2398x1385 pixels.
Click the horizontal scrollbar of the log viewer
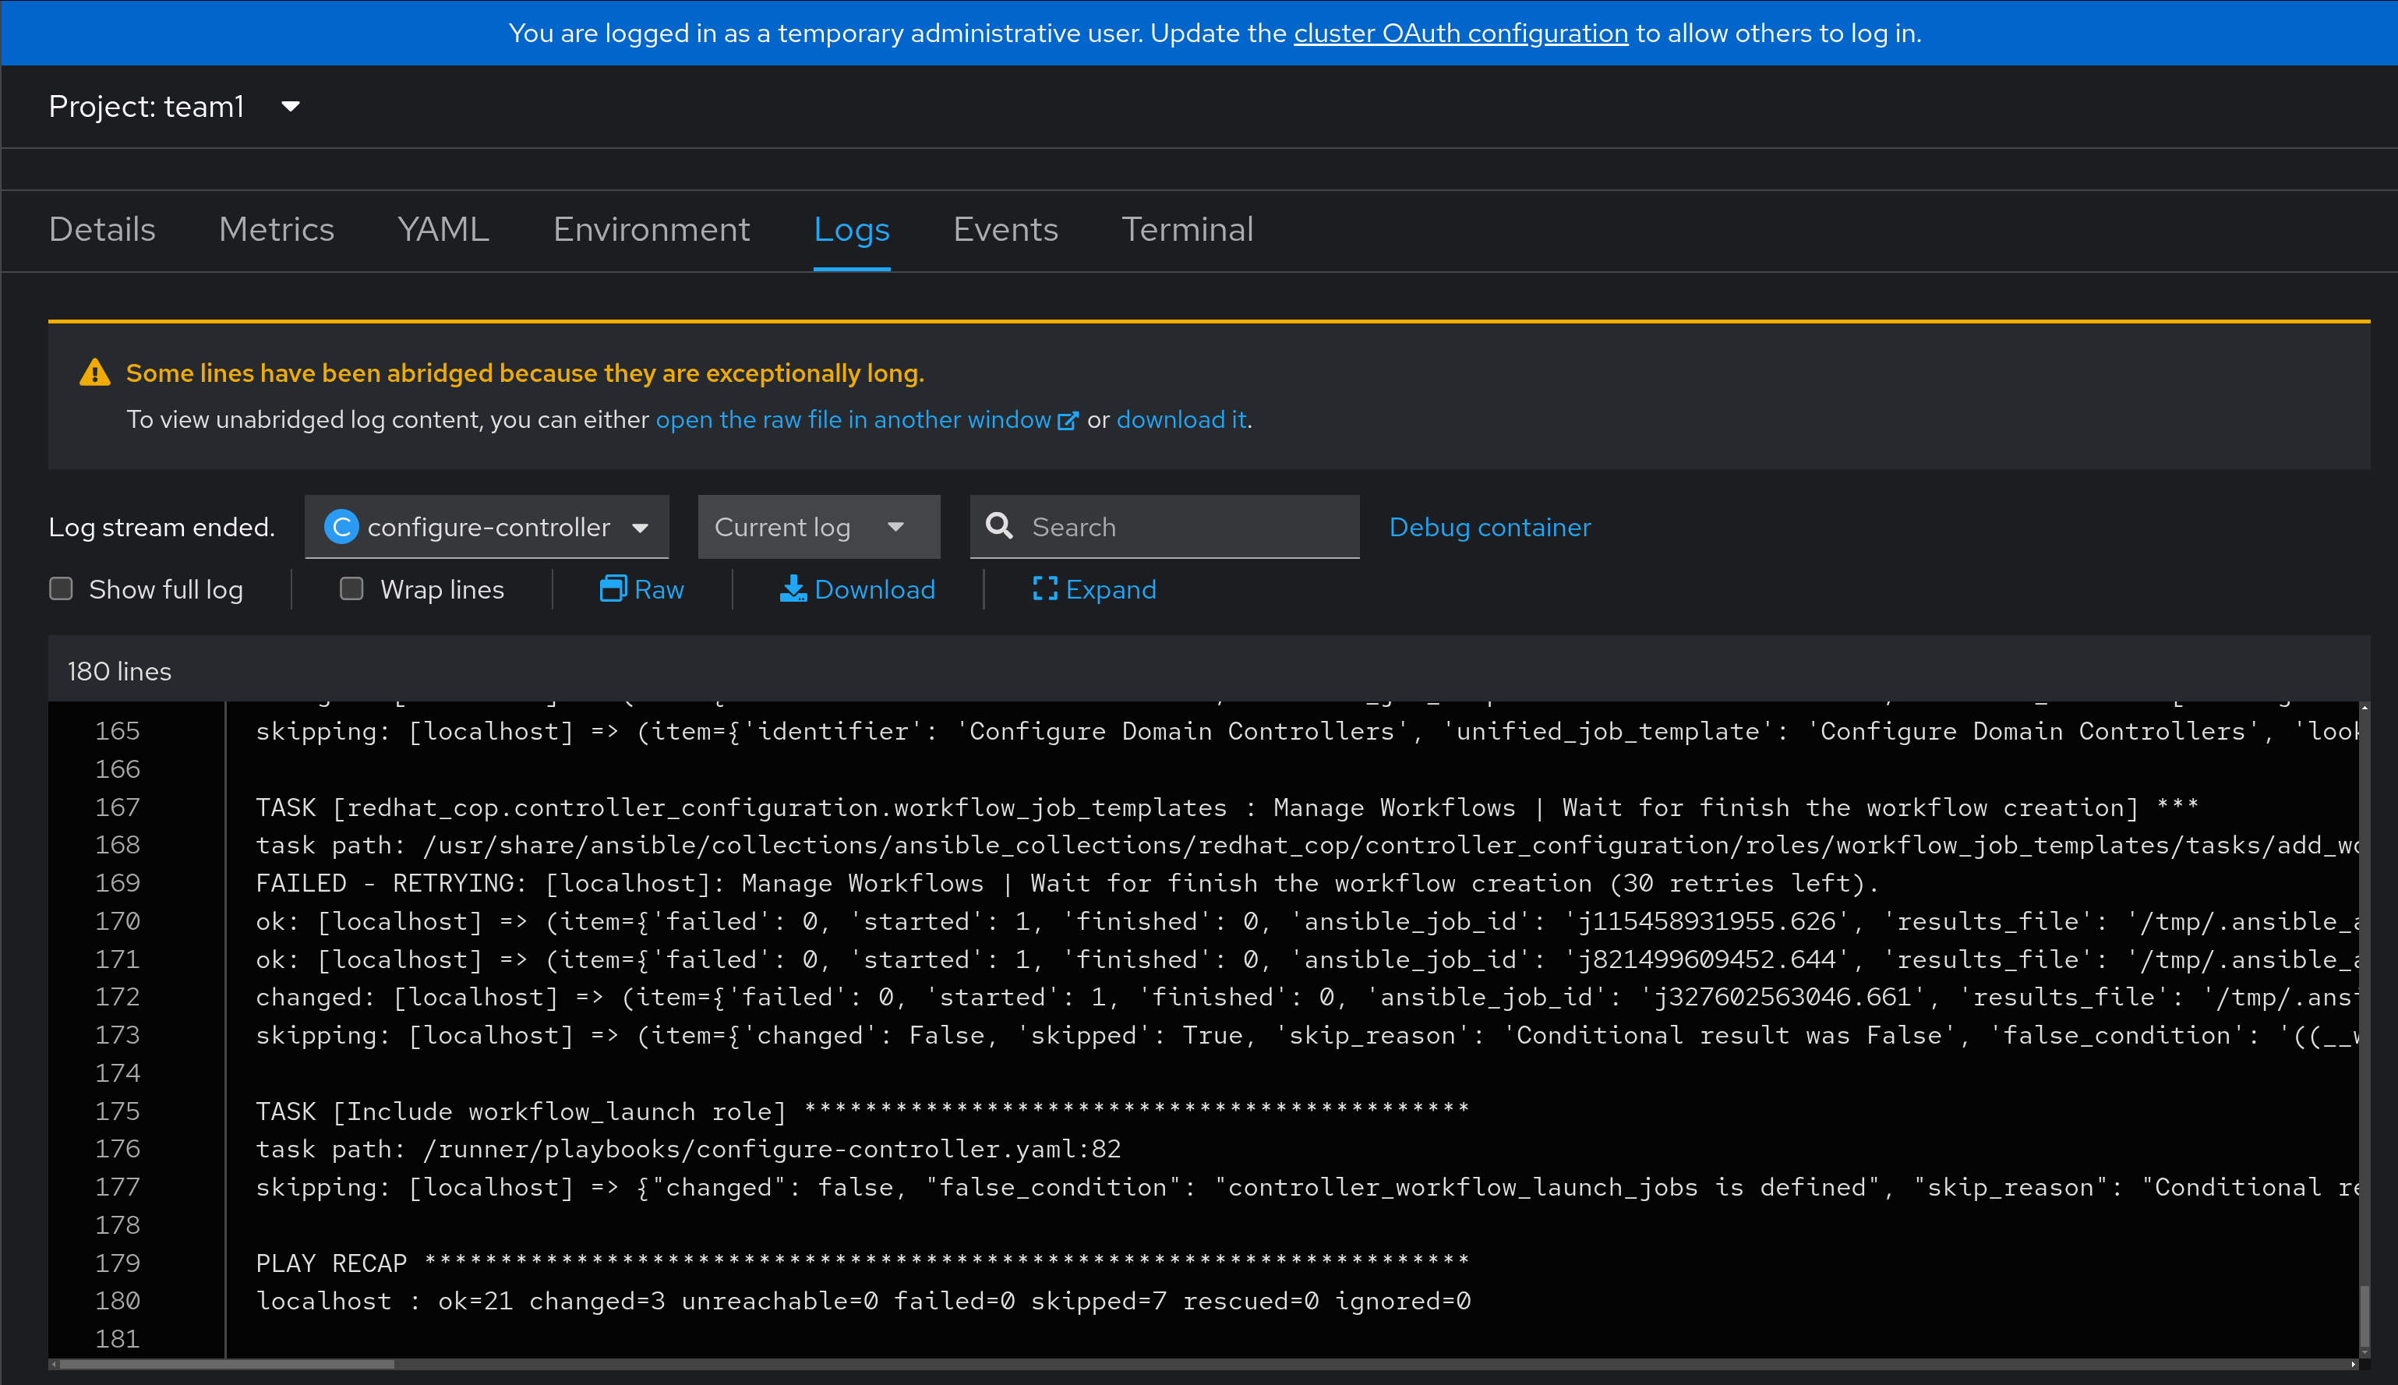(x=228, y=1364)
